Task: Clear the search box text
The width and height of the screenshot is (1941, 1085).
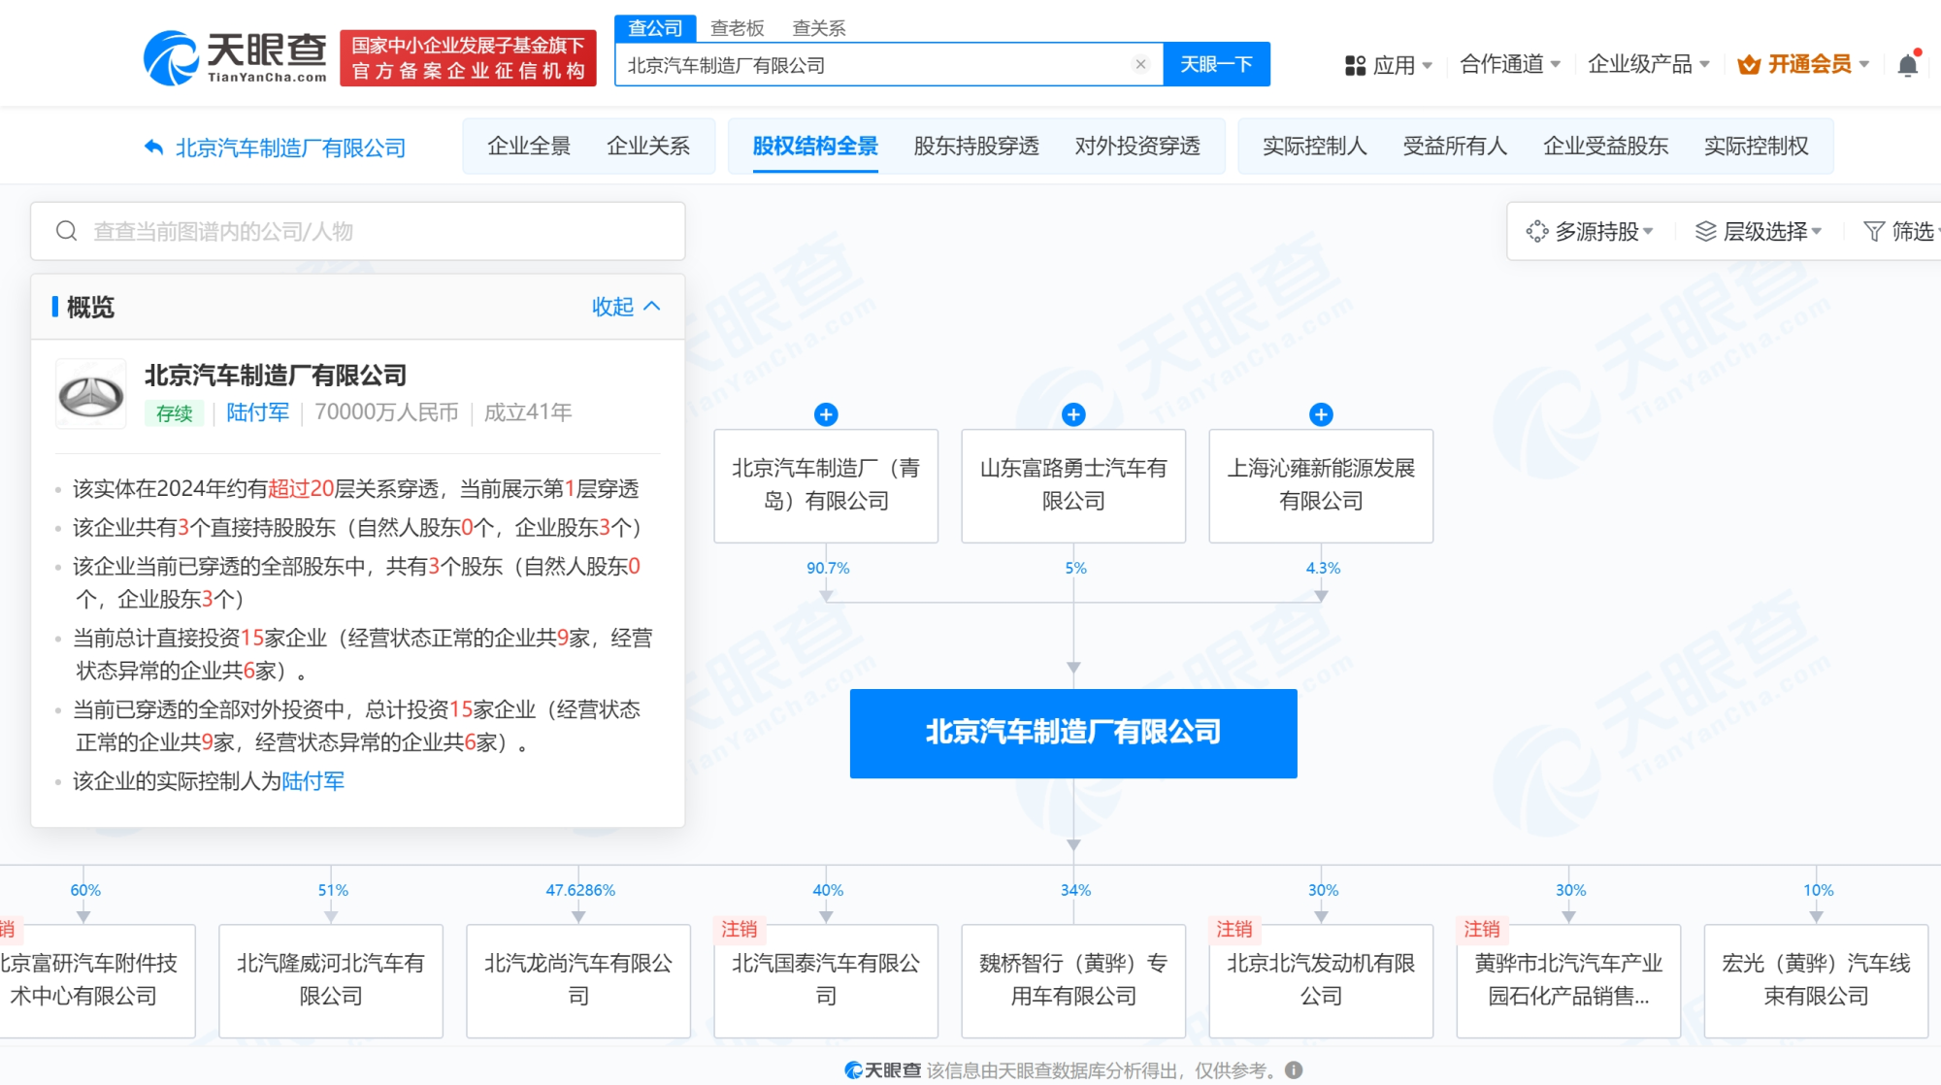Action: pos(1140,65)
